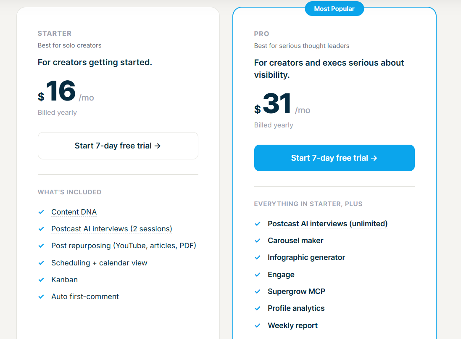Click Postcast AI interviews (2 sessions) text
Screen dimensions: 461x339
pos(112,229)
